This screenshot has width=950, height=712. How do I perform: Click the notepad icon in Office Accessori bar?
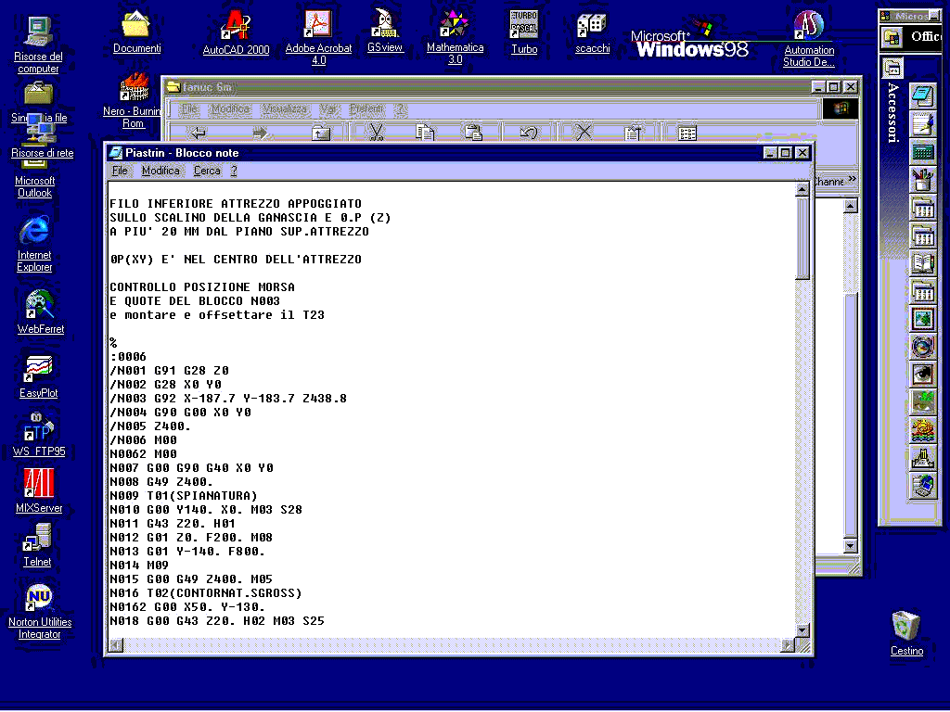(x=922, y=96)
